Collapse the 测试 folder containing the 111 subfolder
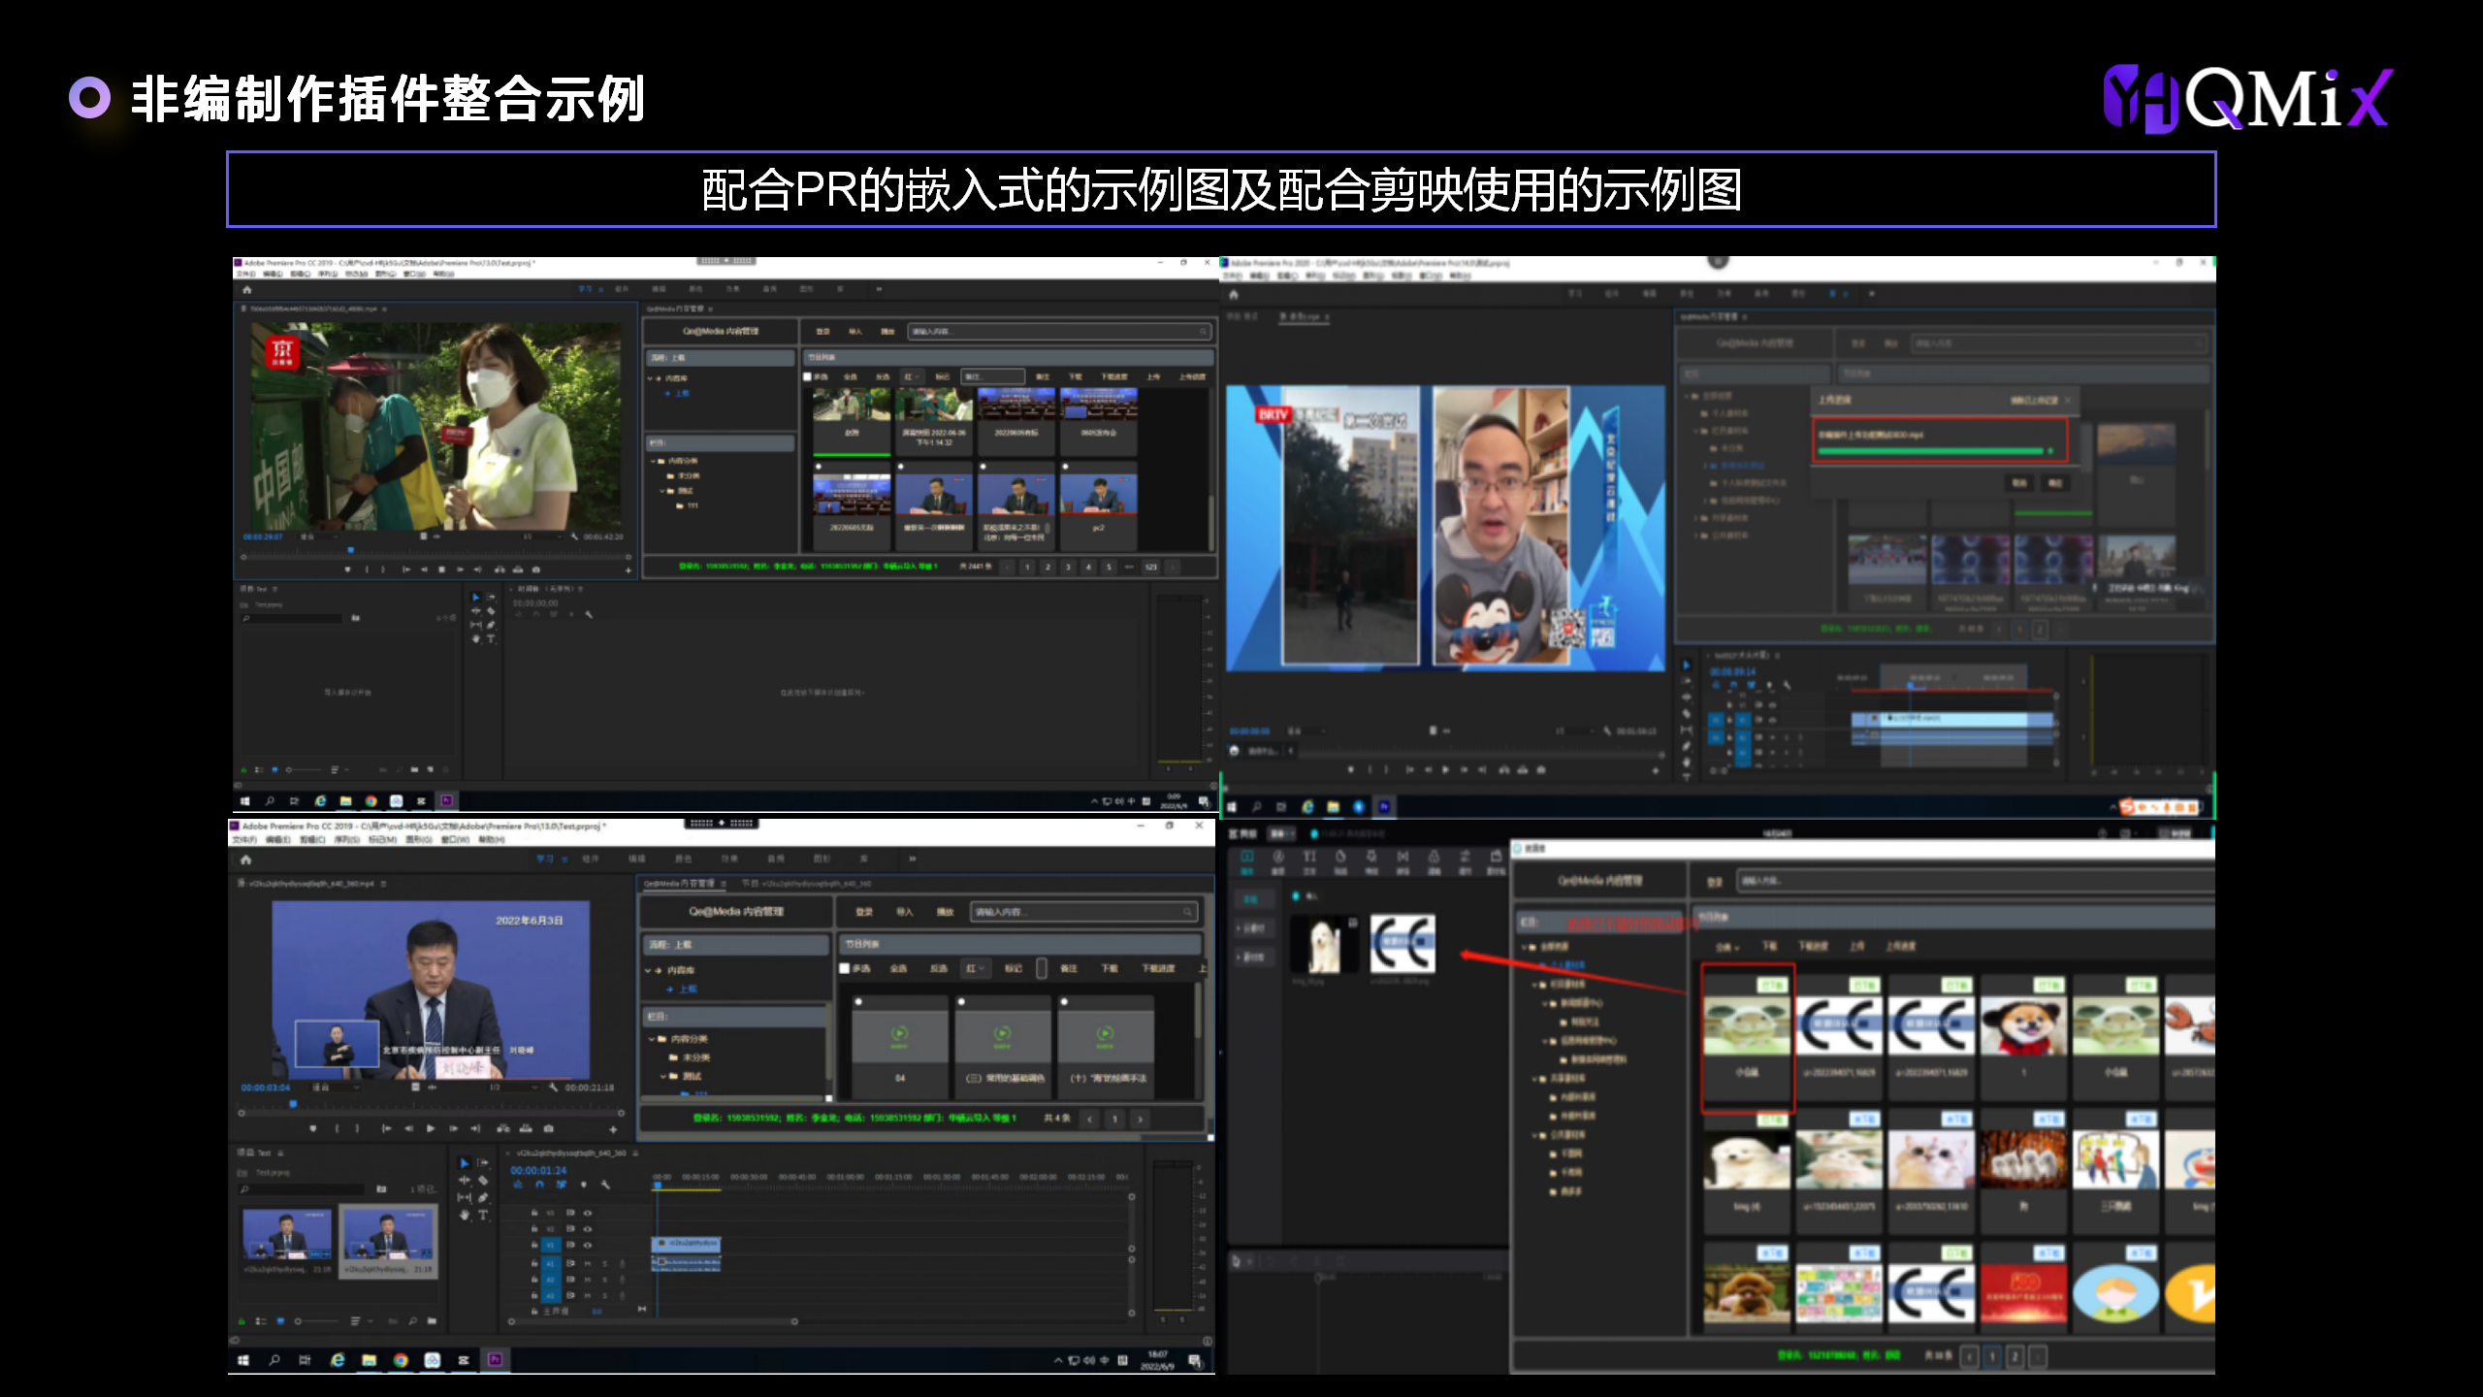2483x1397 pixels. tap(662, 491)
